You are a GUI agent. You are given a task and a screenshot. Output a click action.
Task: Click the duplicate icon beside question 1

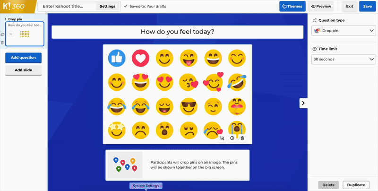[x=2, y=35]
